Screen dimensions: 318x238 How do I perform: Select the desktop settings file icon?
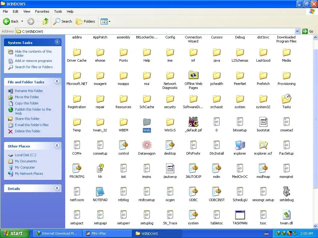[x=170, y=145]
